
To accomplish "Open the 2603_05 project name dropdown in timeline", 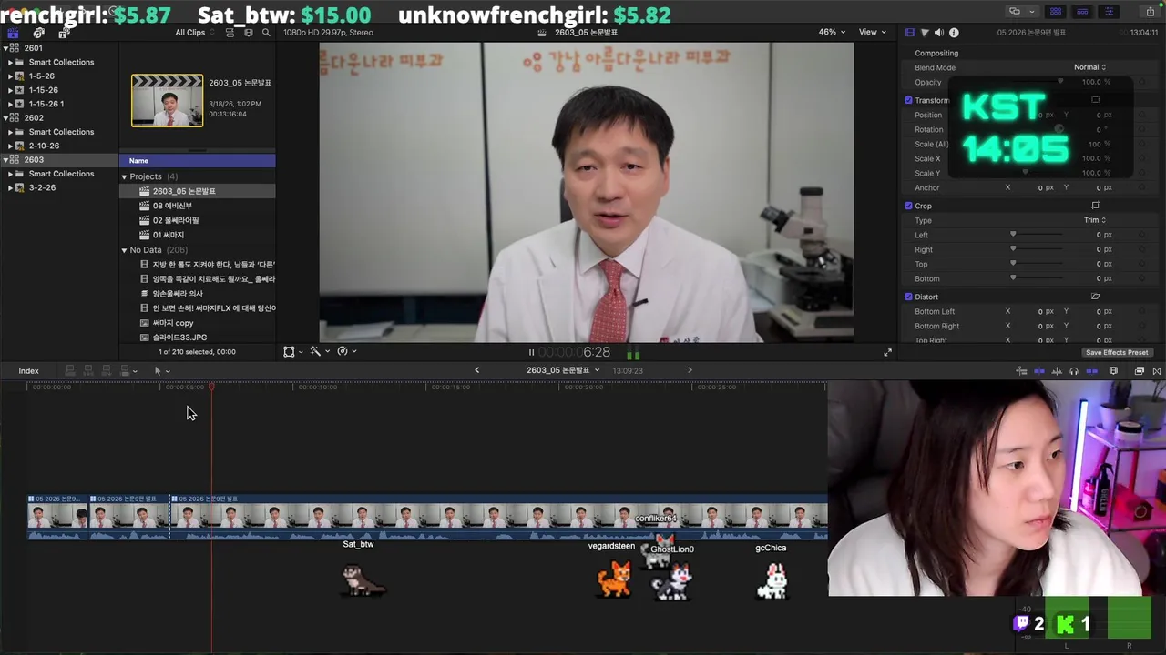I will pyautogui.click(x=563, y=370).
